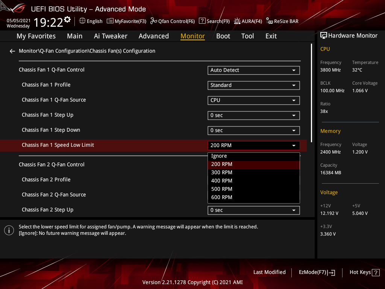Click the ReSize BAR icon
Viewport: 385px width, 289px height.
pyautogui.click(x=269, y=21)
